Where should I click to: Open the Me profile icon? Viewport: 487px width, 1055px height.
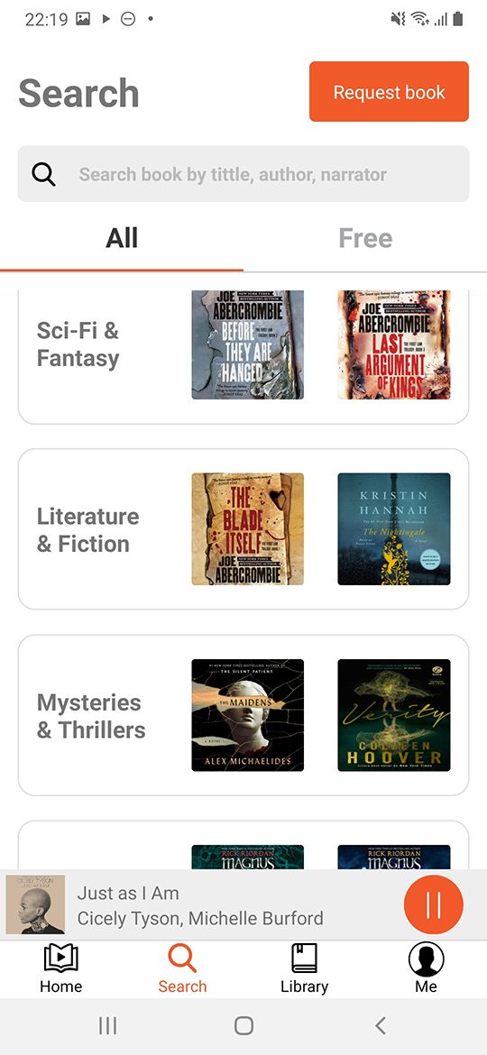point(426,959)
